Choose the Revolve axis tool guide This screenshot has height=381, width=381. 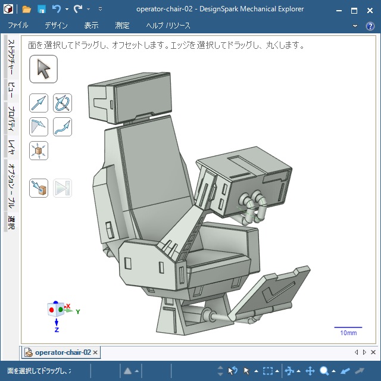click(x=63, y=103)
